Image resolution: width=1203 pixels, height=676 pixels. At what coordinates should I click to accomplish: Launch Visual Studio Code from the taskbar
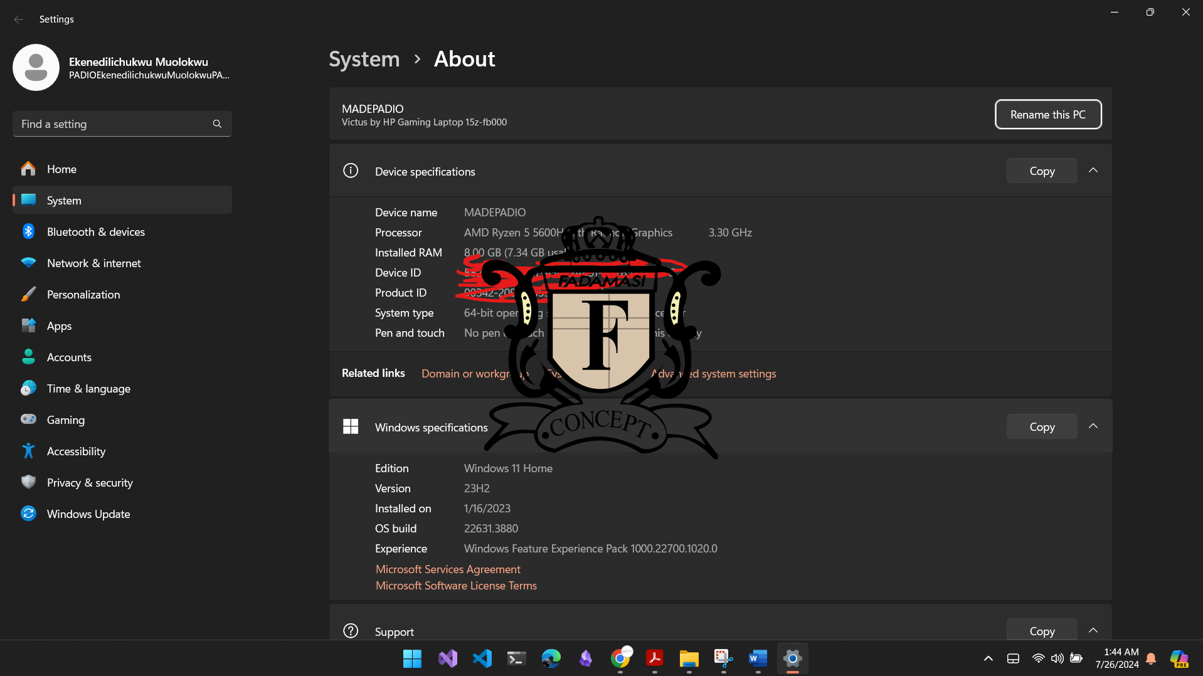pos(482,658)
